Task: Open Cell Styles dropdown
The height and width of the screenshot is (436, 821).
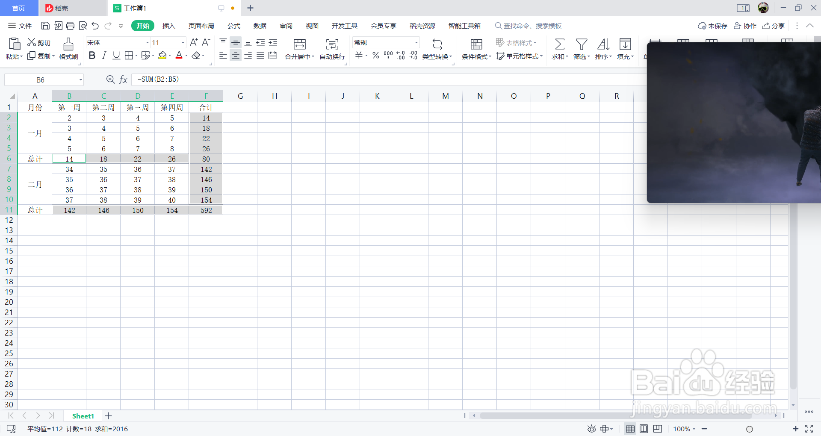Action: point(520,56)
